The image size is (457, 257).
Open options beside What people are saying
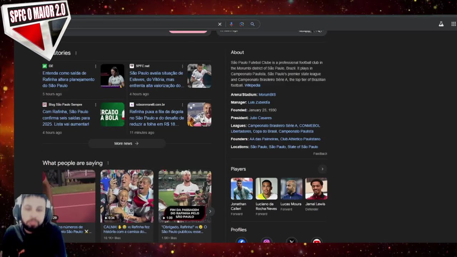(108, 163)
